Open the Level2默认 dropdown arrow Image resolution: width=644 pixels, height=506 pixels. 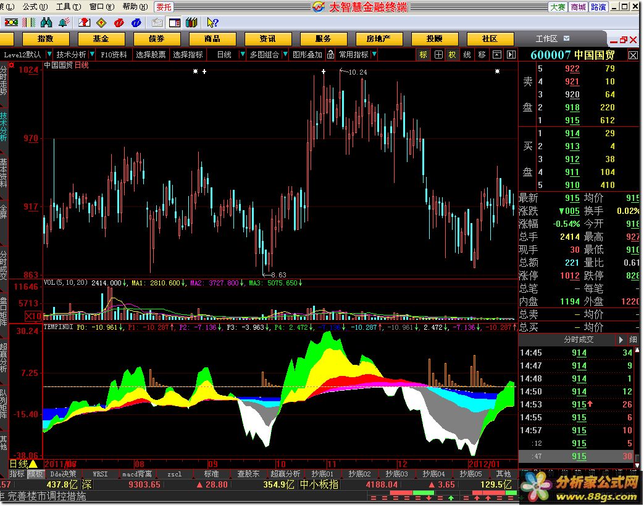[49, 54]
